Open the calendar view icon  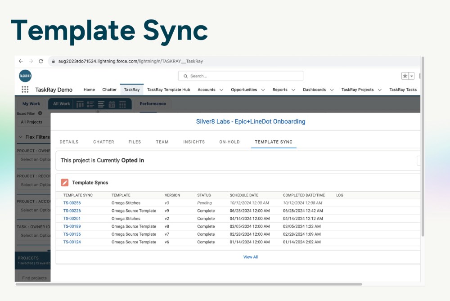tap(111, 104)
